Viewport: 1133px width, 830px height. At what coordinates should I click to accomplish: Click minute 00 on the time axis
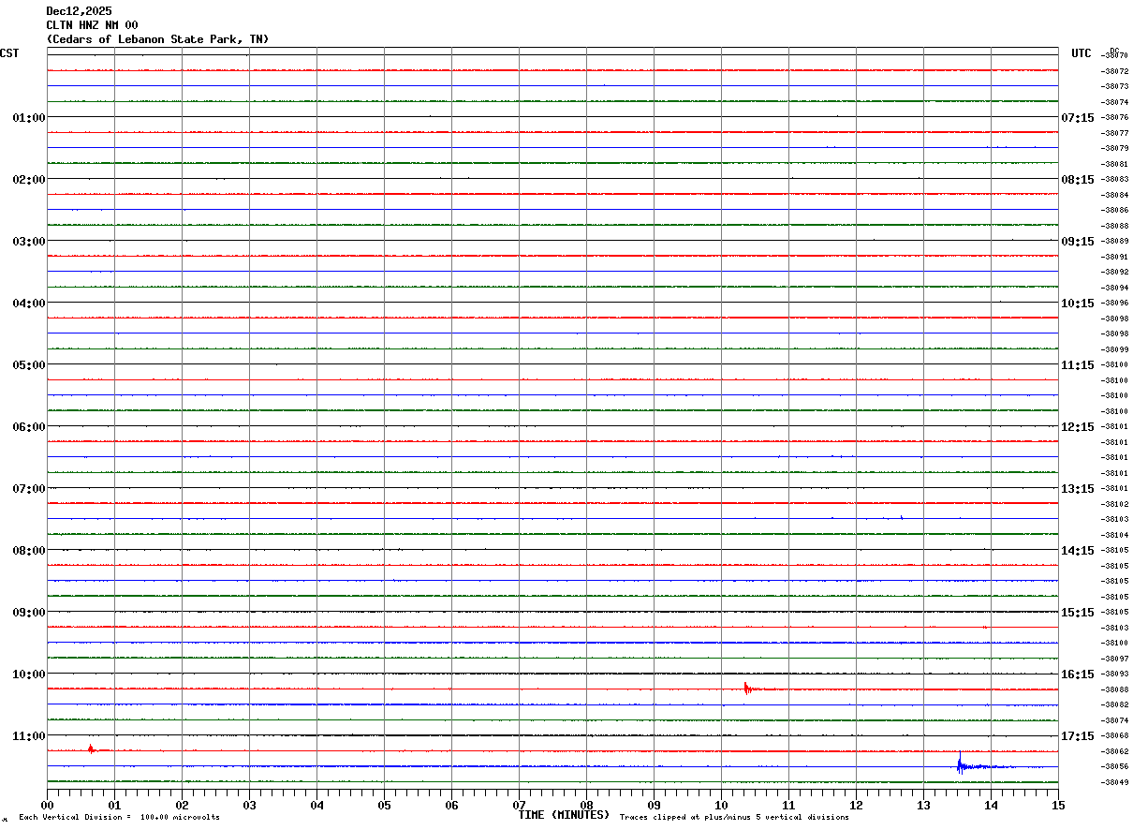point(47,804)
